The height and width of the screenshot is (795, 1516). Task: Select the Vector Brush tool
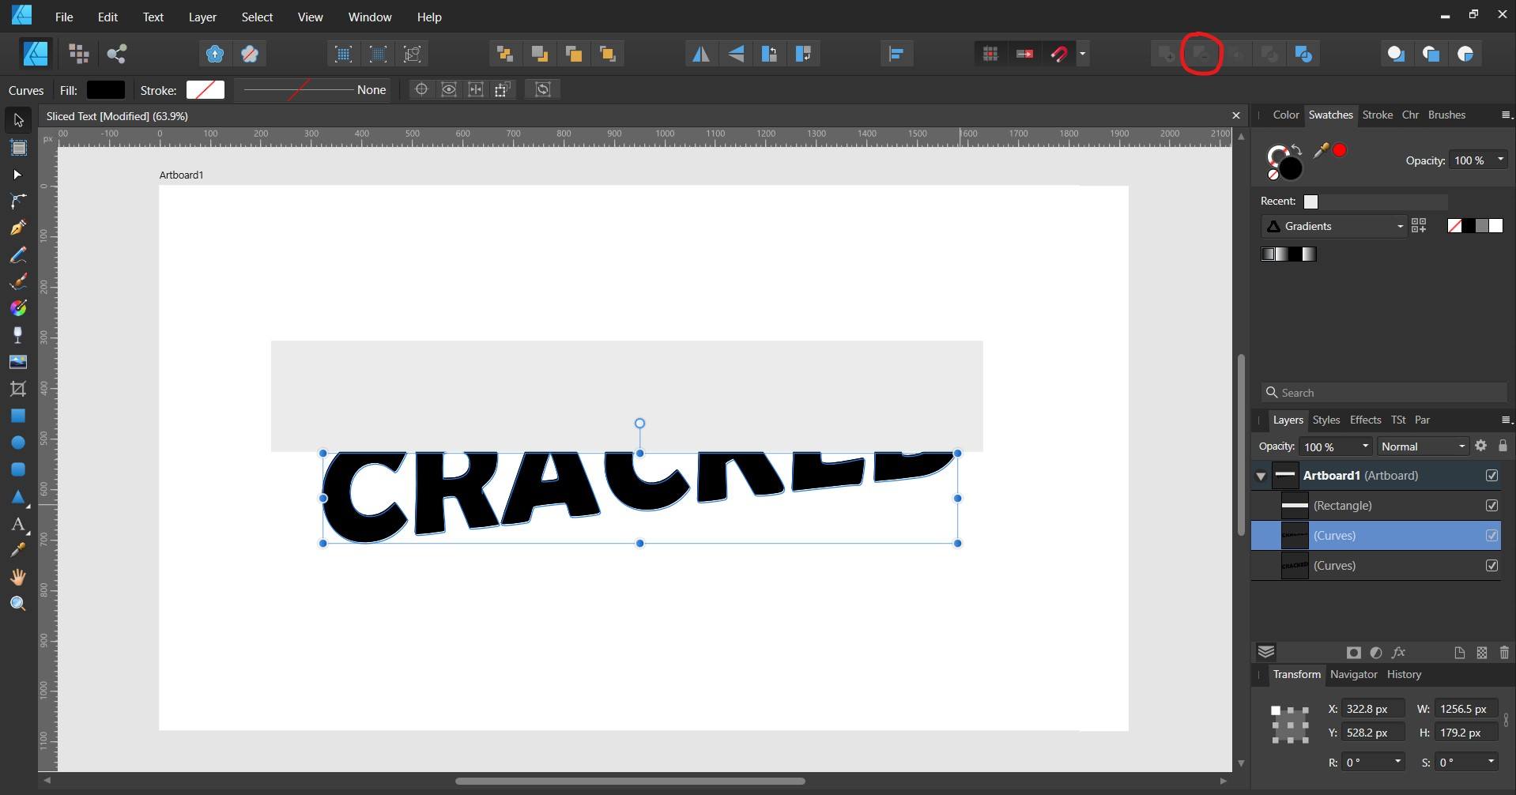(x=17, y=281)
